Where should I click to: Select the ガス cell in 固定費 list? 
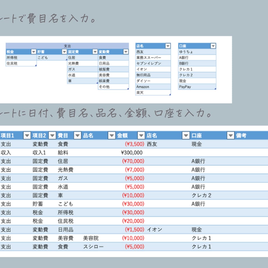pos(82,69)
